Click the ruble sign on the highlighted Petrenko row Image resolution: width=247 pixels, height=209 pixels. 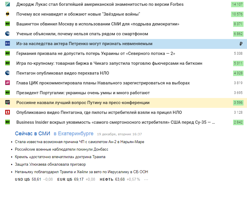pyautogui.click(x=241, y=44)
